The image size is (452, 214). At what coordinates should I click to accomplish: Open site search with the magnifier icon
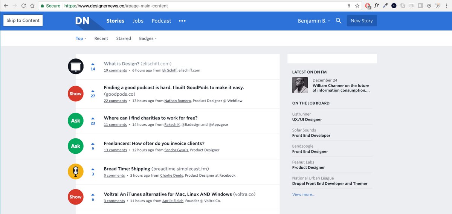coord(339,21)
